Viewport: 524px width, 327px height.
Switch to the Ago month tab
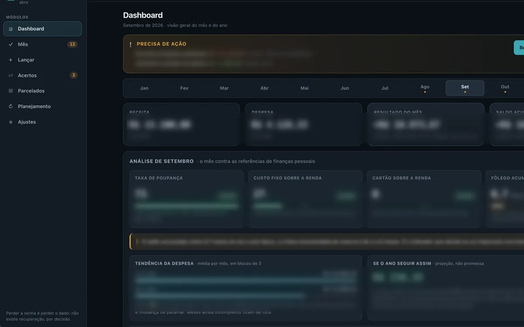(425, 88)
